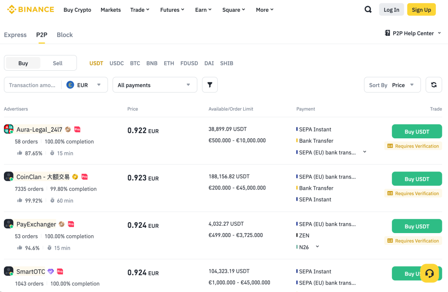448x292 pixels.
Task: Open the support headset chat icon
Action: click(x=429, y=273)
